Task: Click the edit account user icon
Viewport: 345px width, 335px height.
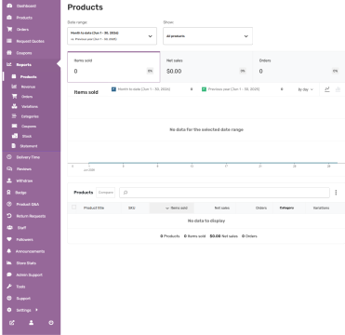Action: coord(32,323)
